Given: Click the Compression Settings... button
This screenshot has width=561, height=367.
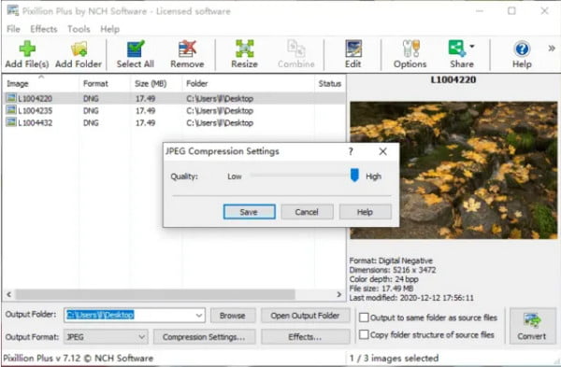Looking at the screenshot, I should tap(204, 337).
